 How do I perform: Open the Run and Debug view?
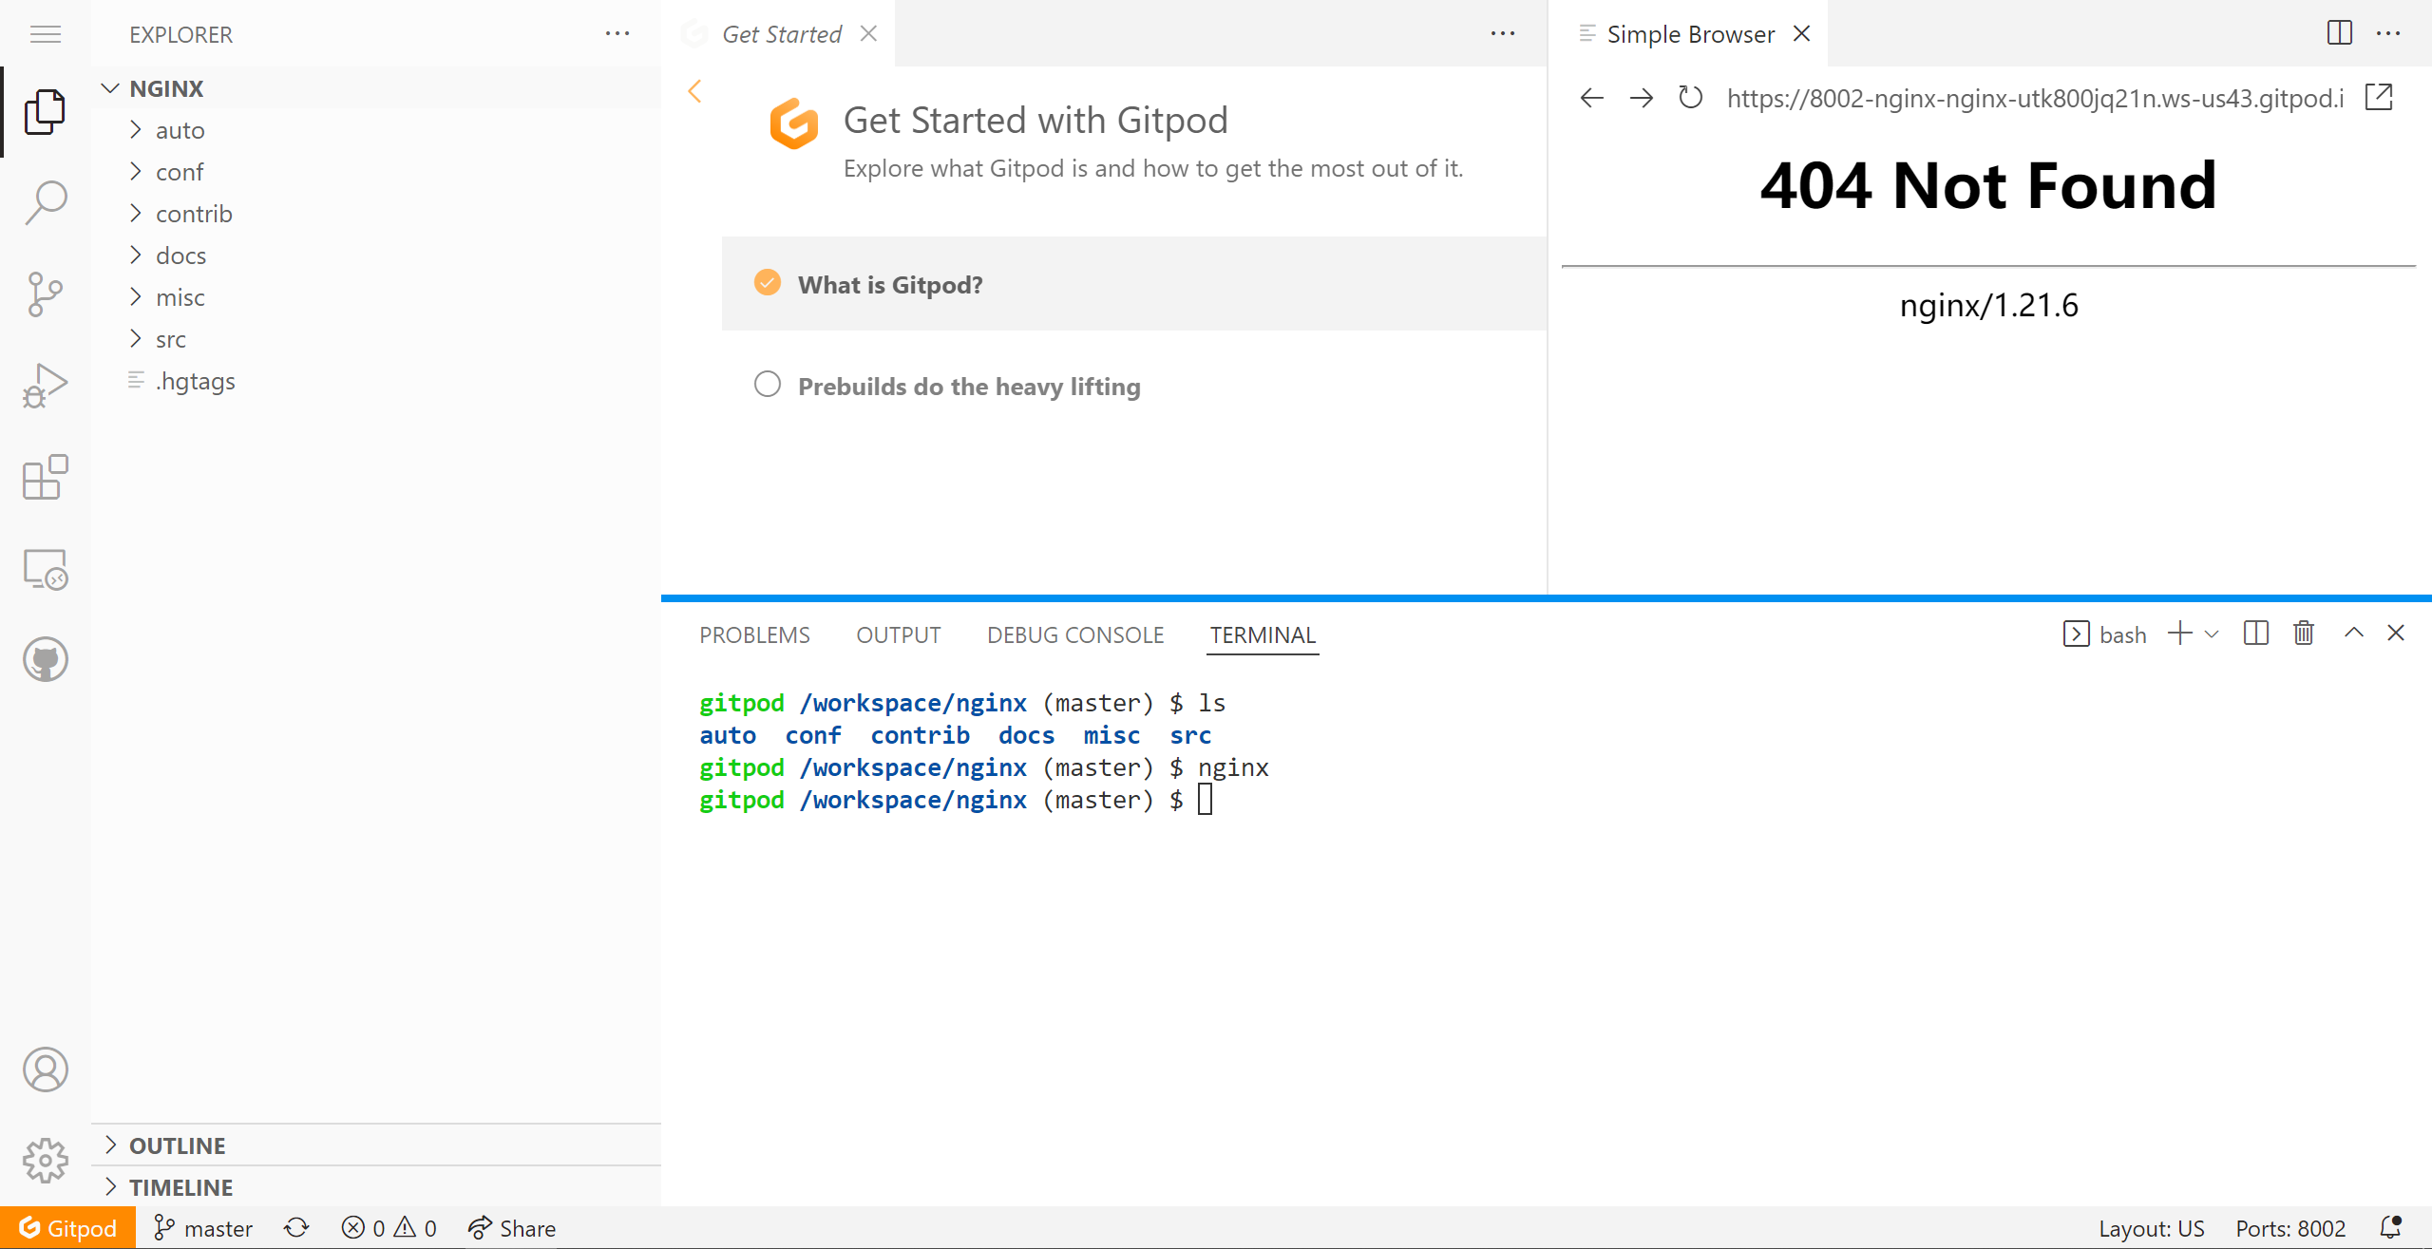(x=45, y=386)
